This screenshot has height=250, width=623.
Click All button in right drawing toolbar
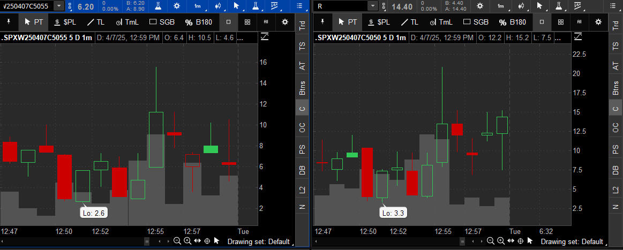[579, 22]
